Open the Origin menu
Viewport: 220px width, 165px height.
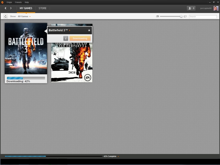point(9,2)
